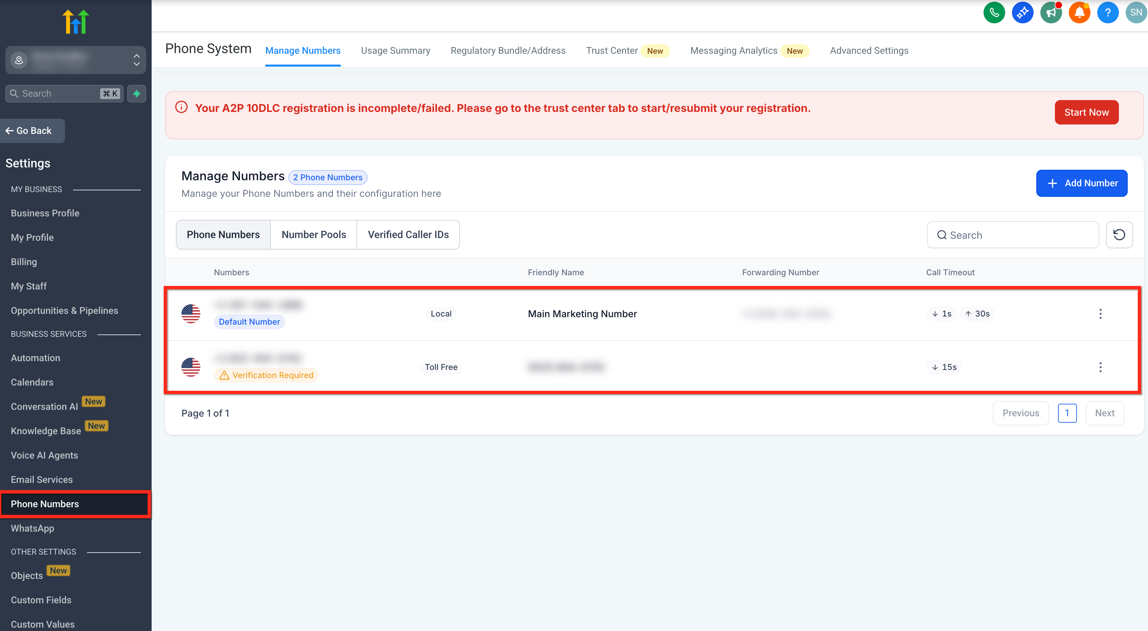
Task: Open three-dot menu for Main Marketing Number
Action: click(x=1100, y=313)
